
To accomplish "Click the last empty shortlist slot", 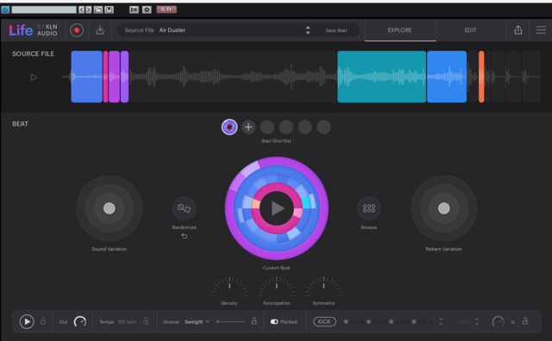I will 324,127.
